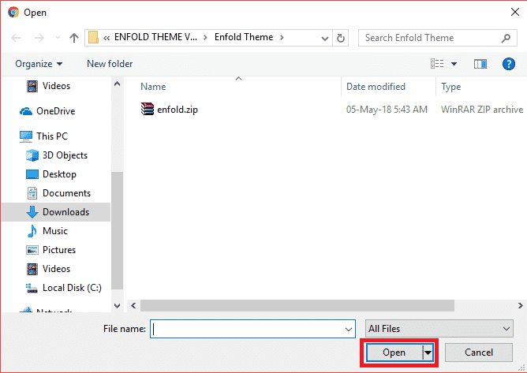527x373 pixels.
Task: Click the Music note icon
Action: pos(32,231)
